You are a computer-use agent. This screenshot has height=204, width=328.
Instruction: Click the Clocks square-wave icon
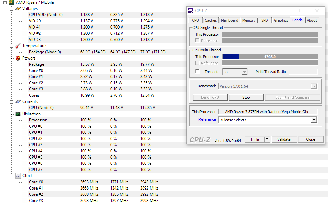point(18,176)
